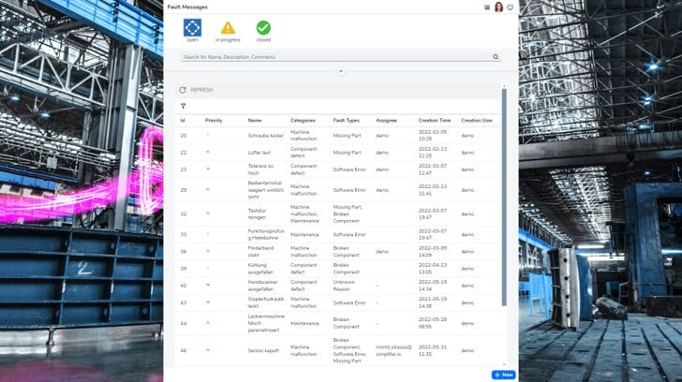Click the refresh arrow icon

coord(183,90)
